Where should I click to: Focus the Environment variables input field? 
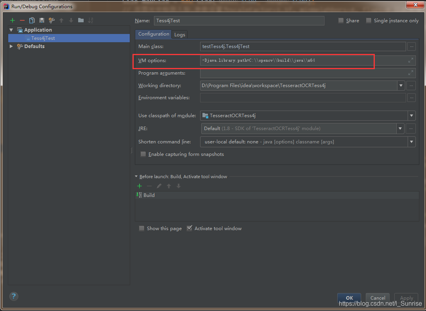(x=303, y=98)
